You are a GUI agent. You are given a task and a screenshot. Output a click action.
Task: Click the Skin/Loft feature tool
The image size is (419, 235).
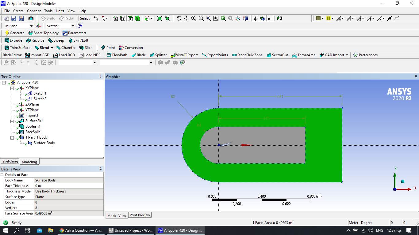click(x=78, y=40)
